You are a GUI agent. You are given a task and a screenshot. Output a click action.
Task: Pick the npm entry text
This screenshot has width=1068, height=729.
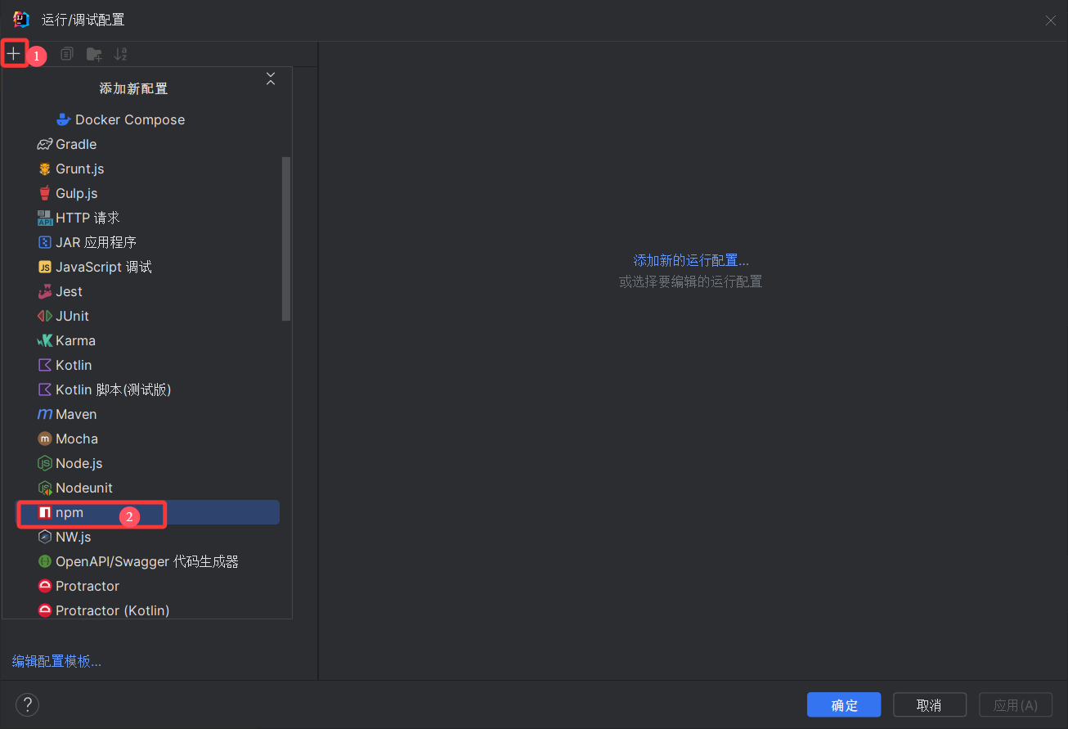[x=70, y=512]
